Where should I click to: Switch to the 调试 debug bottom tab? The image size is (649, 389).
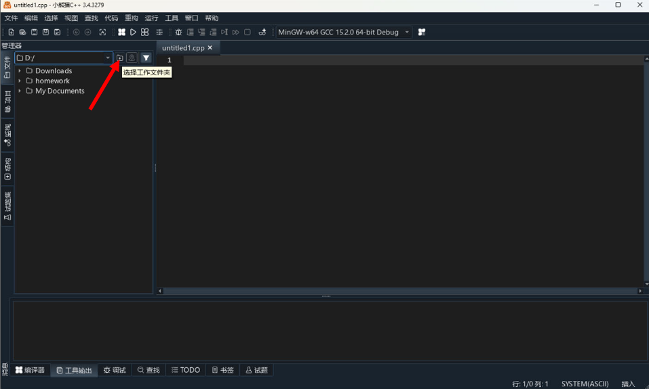(115, 370)
